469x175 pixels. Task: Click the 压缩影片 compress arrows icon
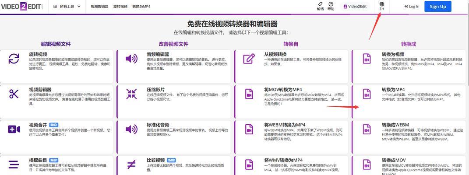(x=131, y=94)
